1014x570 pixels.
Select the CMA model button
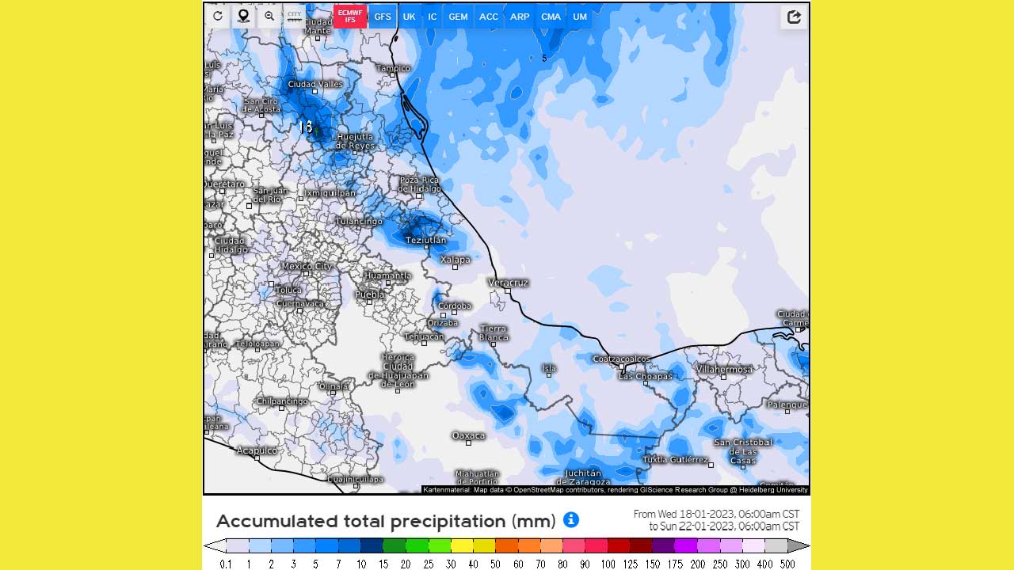[551, 17]
